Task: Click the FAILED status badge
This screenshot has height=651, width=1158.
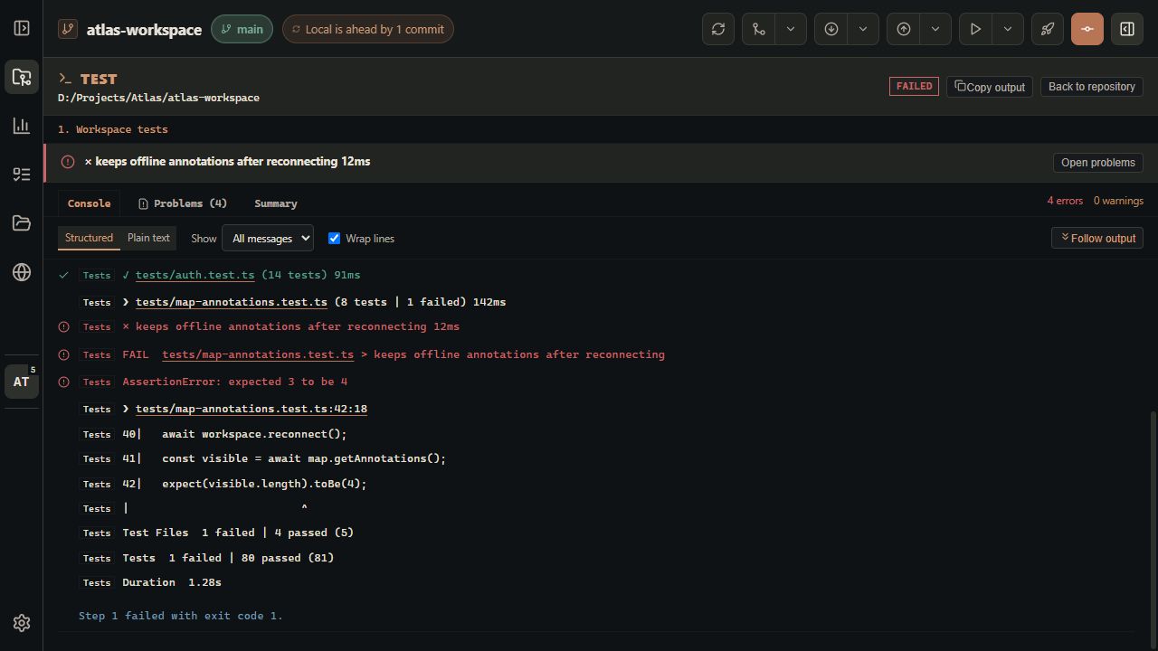Action: (914, 87)
